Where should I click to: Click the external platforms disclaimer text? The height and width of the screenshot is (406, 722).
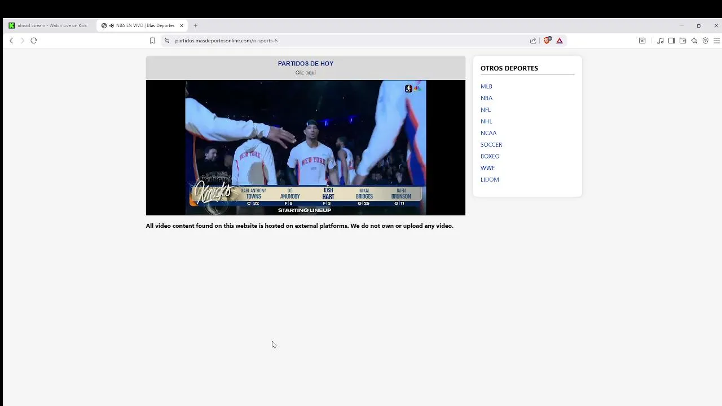(300, 226)
